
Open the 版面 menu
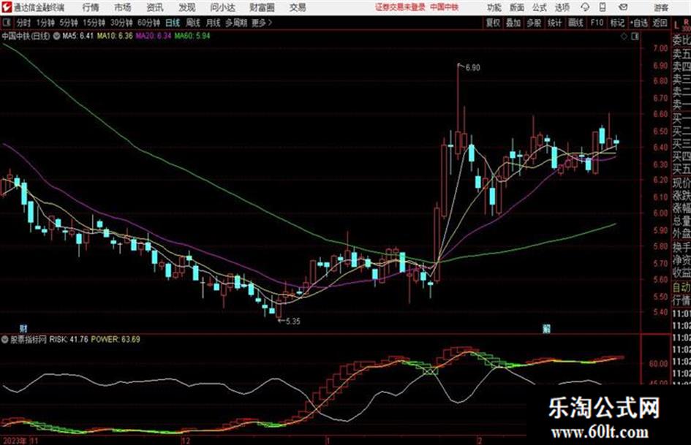pyautogui.click(x=517, y=7)
